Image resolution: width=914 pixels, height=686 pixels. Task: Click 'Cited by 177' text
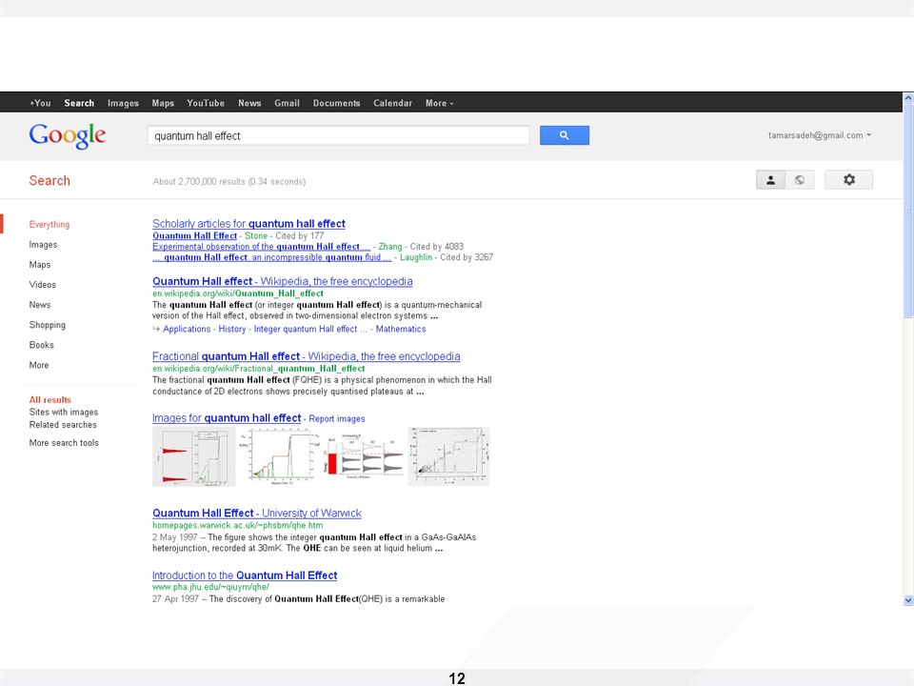click(300, 235)
